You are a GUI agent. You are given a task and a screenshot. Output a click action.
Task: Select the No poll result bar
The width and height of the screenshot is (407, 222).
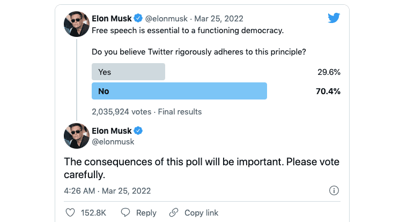(x=179, y=91)
